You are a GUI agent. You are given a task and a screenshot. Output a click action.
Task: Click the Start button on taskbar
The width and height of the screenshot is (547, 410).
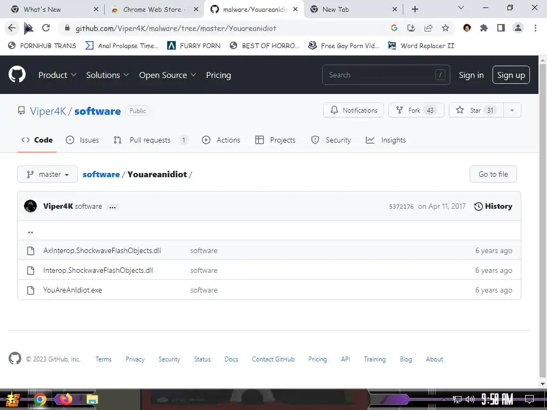pyautogui.click(x=12, y=399)
